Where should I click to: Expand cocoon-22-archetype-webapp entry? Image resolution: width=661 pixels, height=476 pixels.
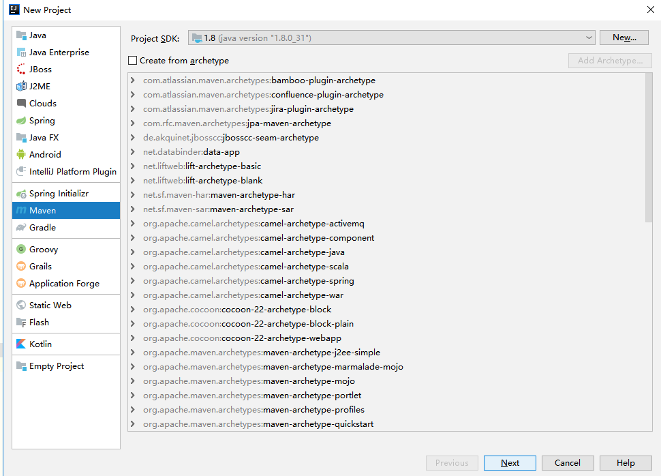[133, 338]
